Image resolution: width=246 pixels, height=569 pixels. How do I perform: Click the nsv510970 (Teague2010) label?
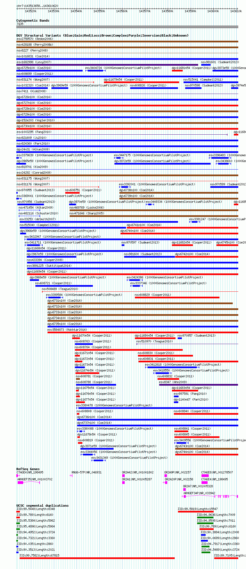(155, 341)
